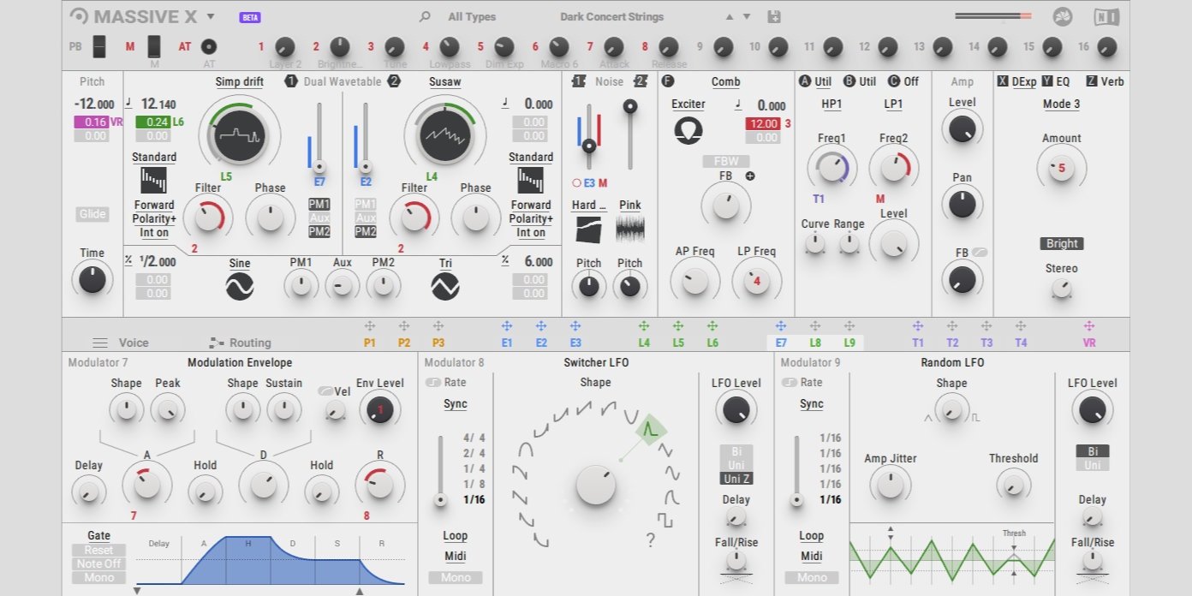The height and width of the screenshot is (596, 1192).
Task: Click the Native Instruments NI logo
Action: pos(1106,17)
